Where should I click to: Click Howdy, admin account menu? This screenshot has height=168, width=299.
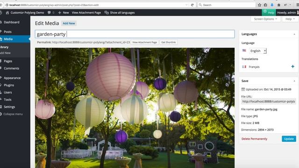tap(286, 13)
